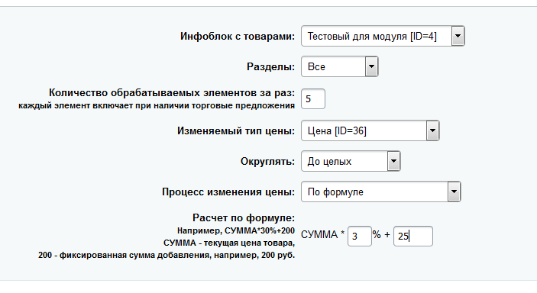Click the Расчет по формуле heading
537x293 pixels.
click(244, 218)
